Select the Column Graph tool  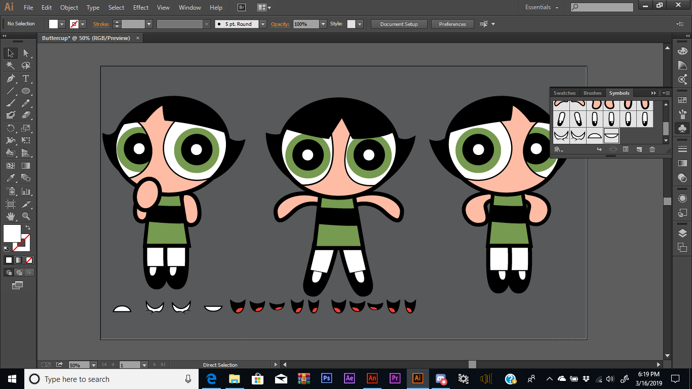[26, 191]
